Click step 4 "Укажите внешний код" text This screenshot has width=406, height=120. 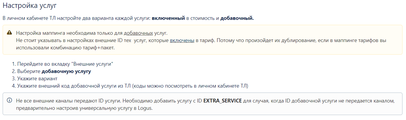pyautogui.click(x=73, y=86)
